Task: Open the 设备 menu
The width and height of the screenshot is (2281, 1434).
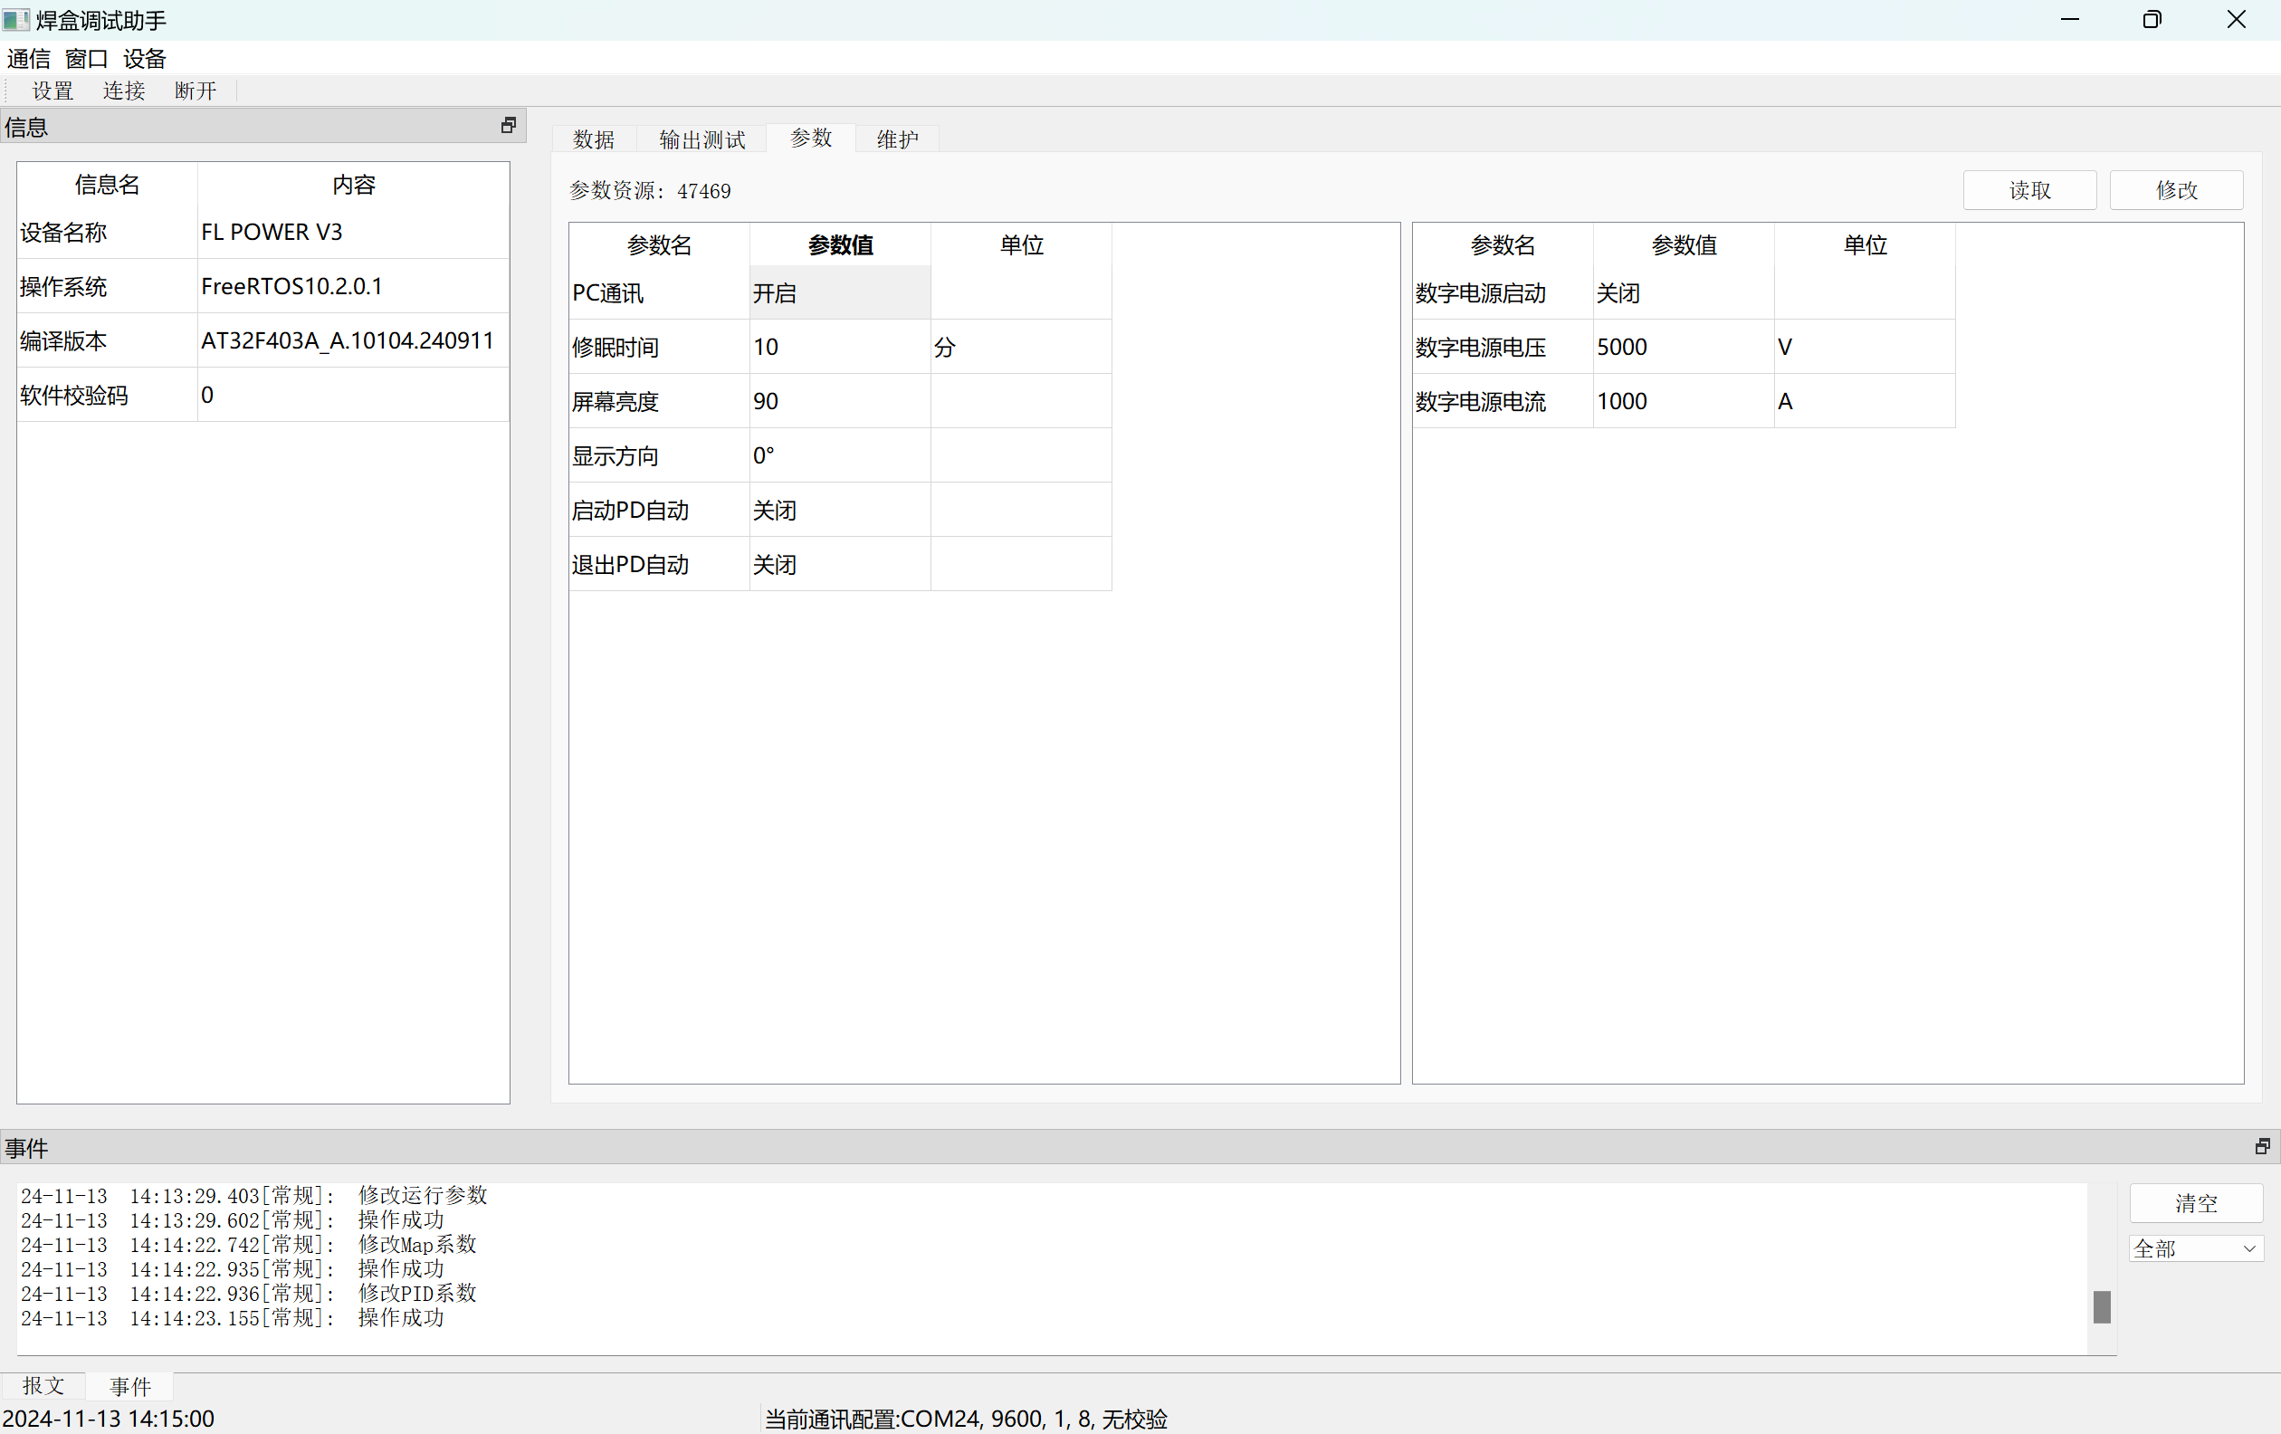Action: (x=144, y=59)
